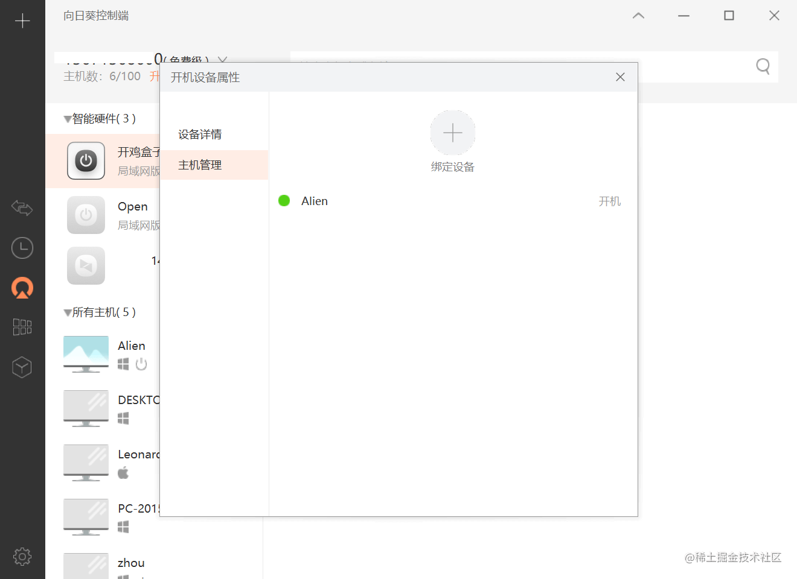Open the remote transfer arrows icon in sidebar

[22, 208]
